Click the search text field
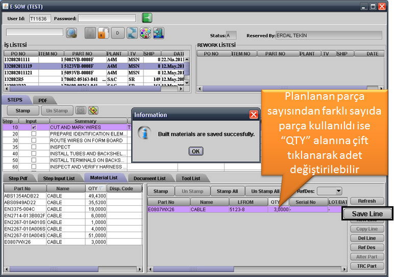The width and height of the screenshot is (394, 277). pyautogui.click(x=35, y=33)
